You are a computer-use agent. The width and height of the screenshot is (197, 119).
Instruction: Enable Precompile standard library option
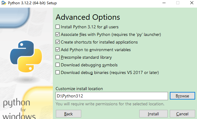click(57, 57)
